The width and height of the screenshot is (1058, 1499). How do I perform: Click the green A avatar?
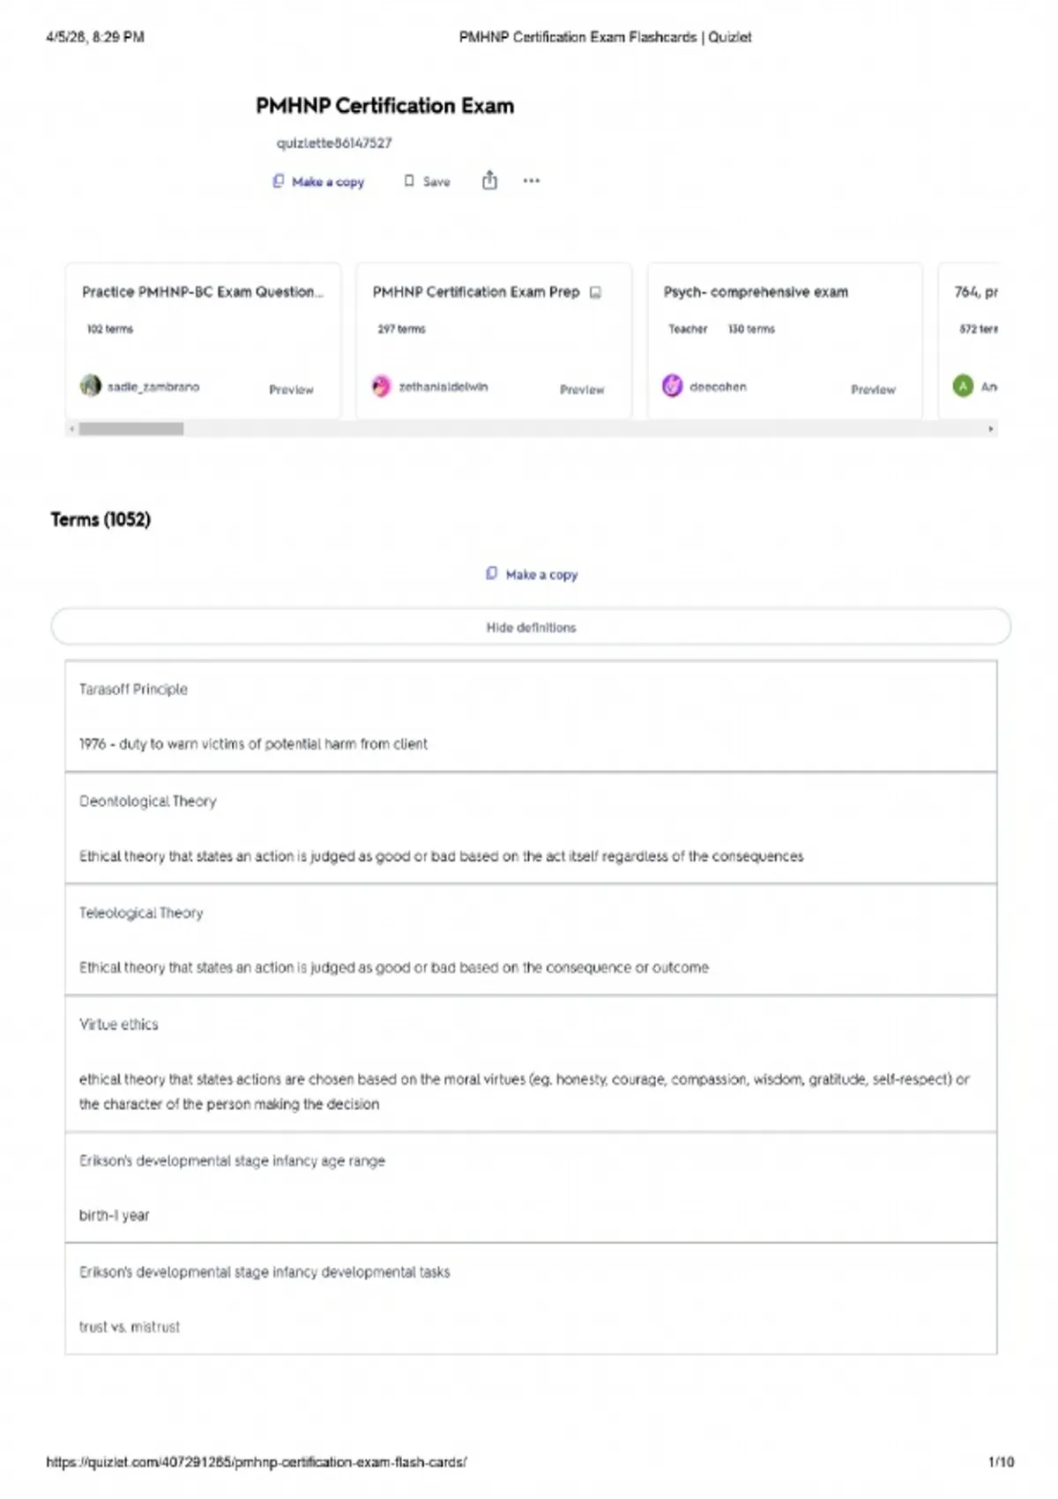(x=963, y=385)
